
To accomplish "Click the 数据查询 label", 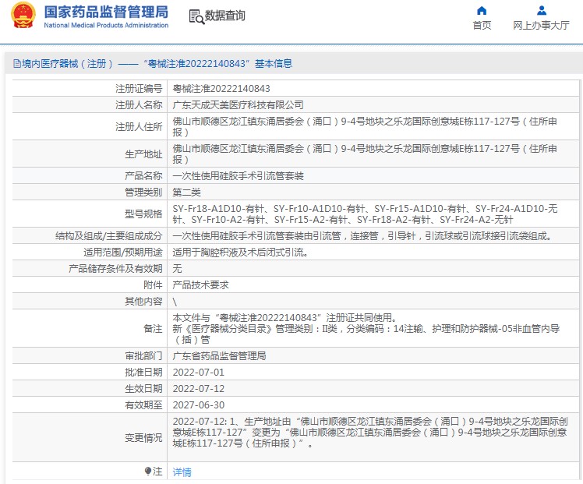I will [x=225, y=16].
